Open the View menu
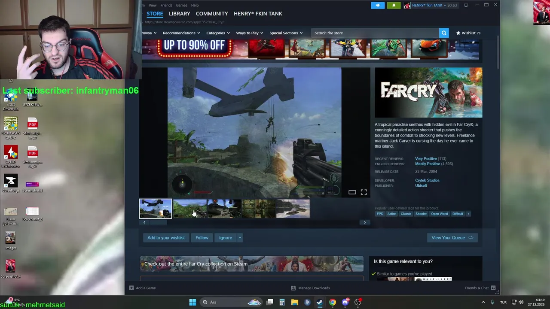 [153, 5]
